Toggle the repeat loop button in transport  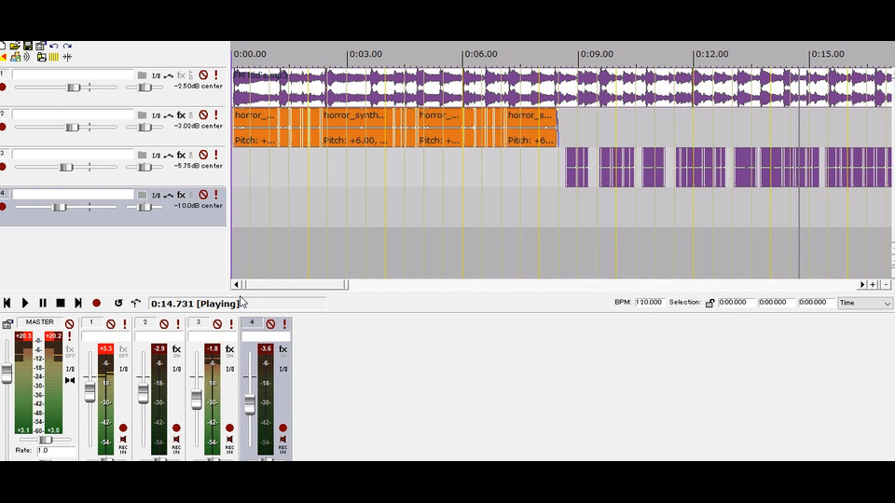pos(118,304)
